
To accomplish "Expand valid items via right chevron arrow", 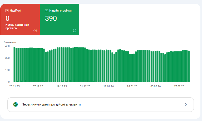I will pos(186,104).
